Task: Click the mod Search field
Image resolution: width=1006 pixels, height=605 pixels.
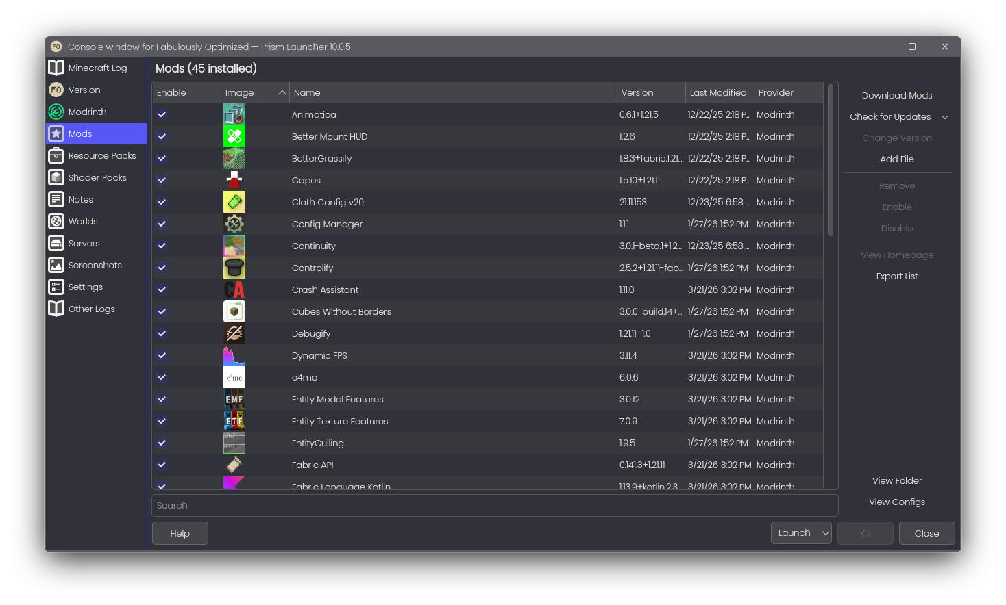Action: tap(495, 505)
